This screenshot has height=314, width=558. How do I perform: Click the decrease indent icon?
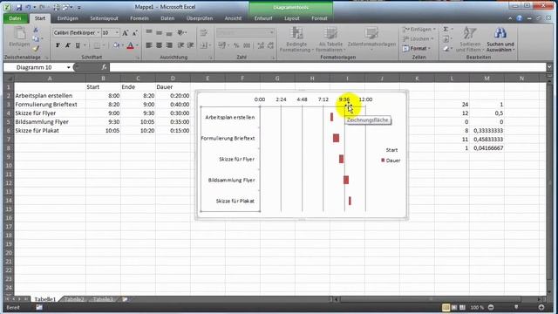pos(180,45)
